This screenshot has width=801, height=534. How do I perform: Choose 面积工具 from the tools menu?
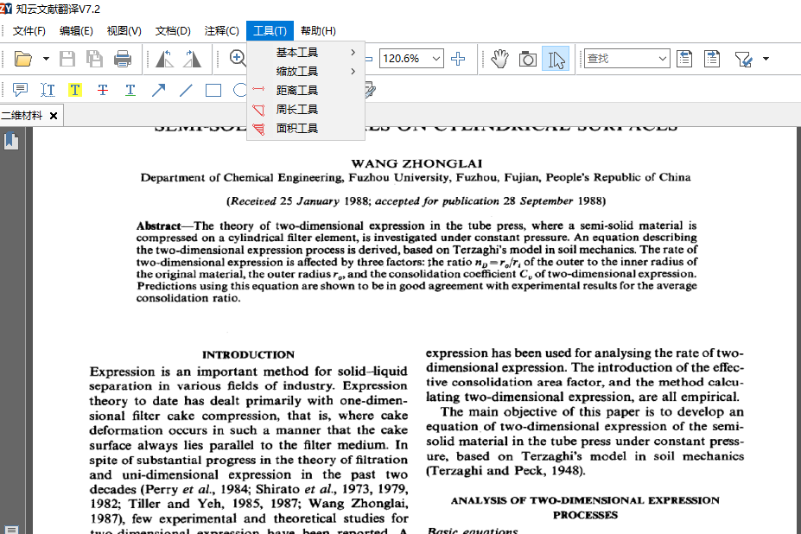[x=306, y=128]
